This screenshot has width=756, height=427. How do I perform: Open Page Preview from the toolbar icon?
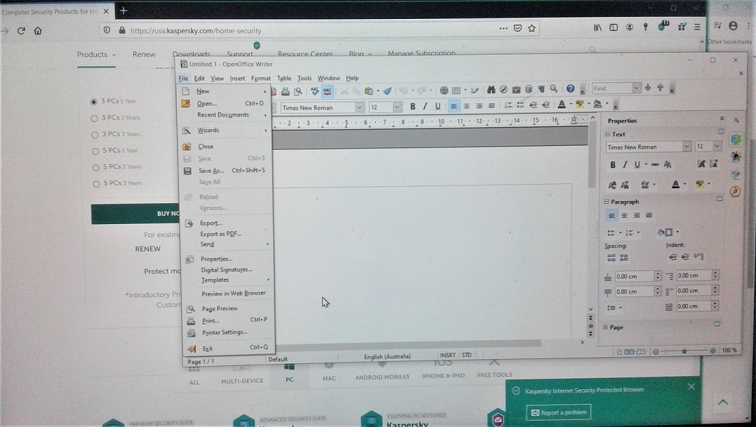(298, 91)
